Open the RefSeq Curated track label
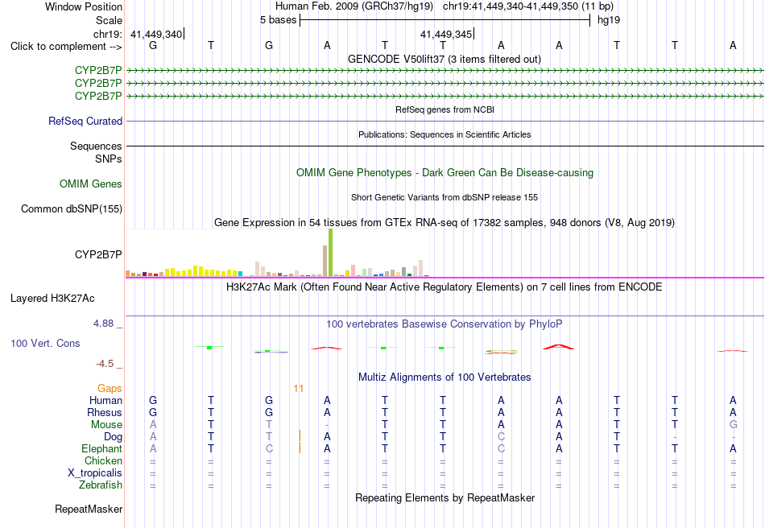 (85, 121)
